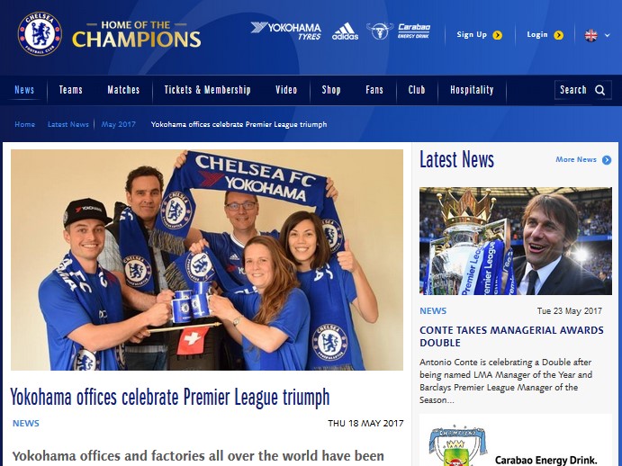Open the Tickets & Membership menu
Screen dimensions: 622x466
[207, 90]
